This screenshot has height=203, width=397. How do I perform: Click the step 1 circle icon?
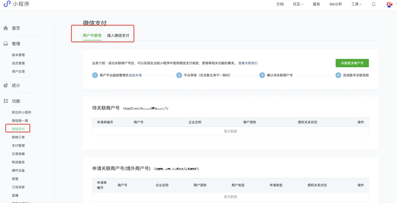click(95, 75)
